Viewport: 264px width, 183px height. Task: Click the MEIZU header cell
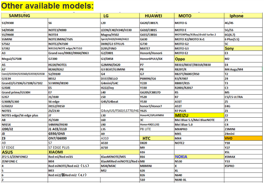pyautogui.click(x=199, y=115)
